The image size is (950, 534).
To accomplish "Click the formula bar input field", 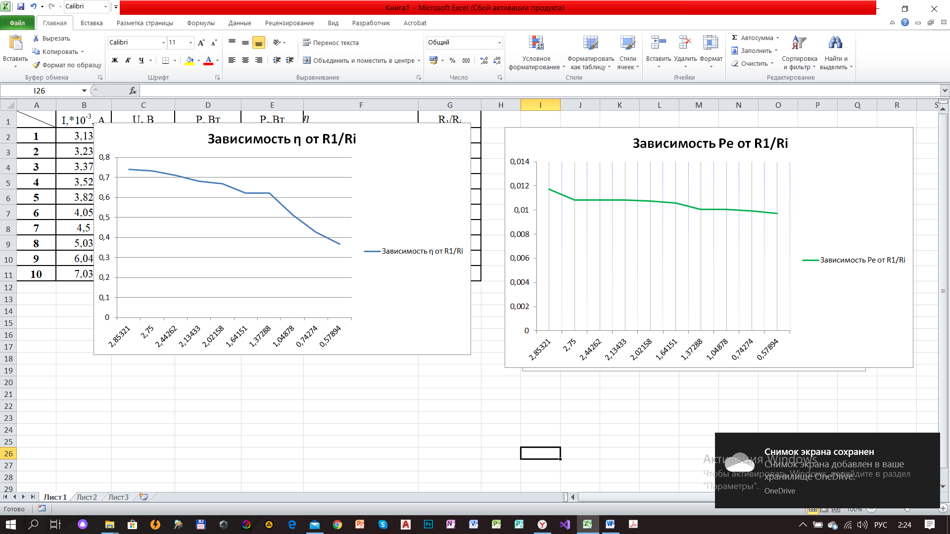I will click(x=539, y=90).
